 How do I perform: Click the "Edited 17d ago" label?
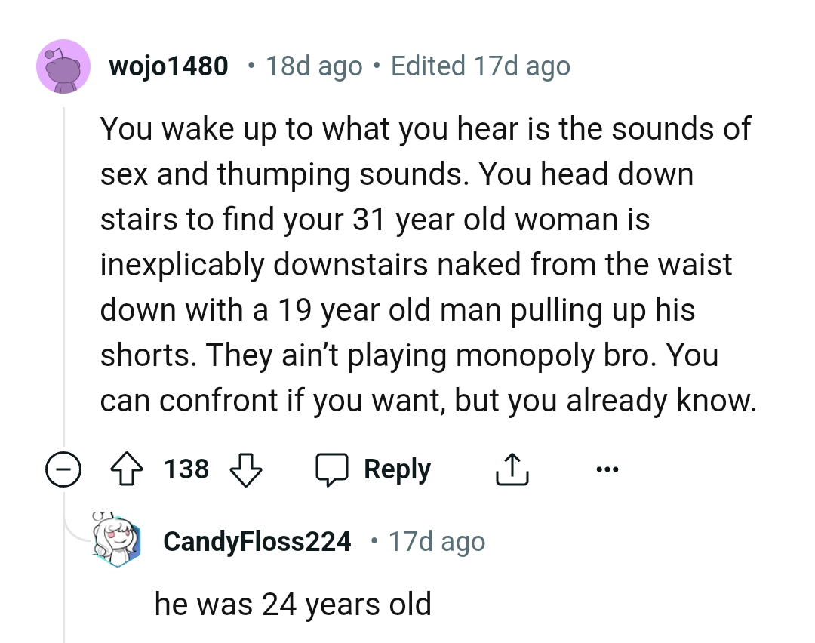[481, 66]
